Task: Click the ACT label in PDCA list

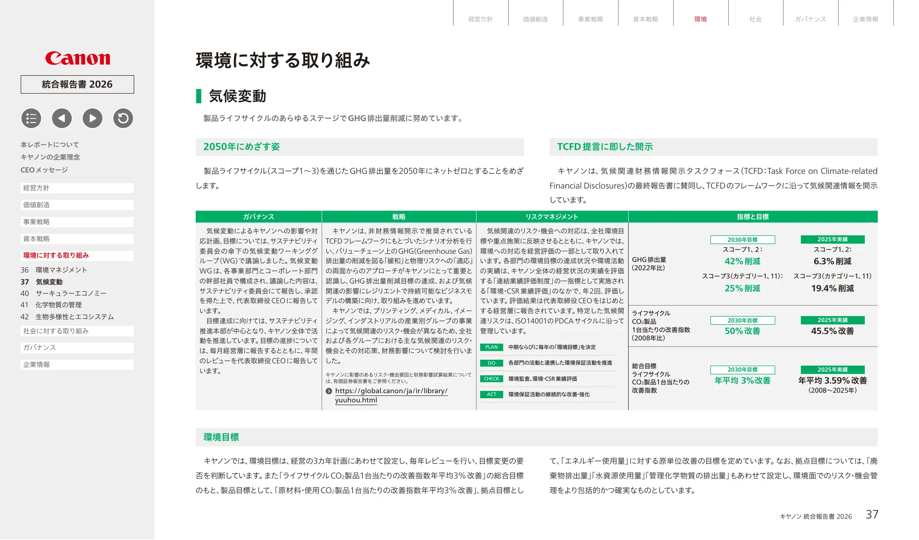Action: [491, 395]
